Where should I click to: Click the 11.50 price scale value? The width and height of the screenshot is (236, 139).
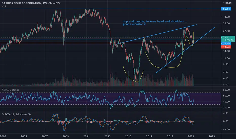[226, 58]
